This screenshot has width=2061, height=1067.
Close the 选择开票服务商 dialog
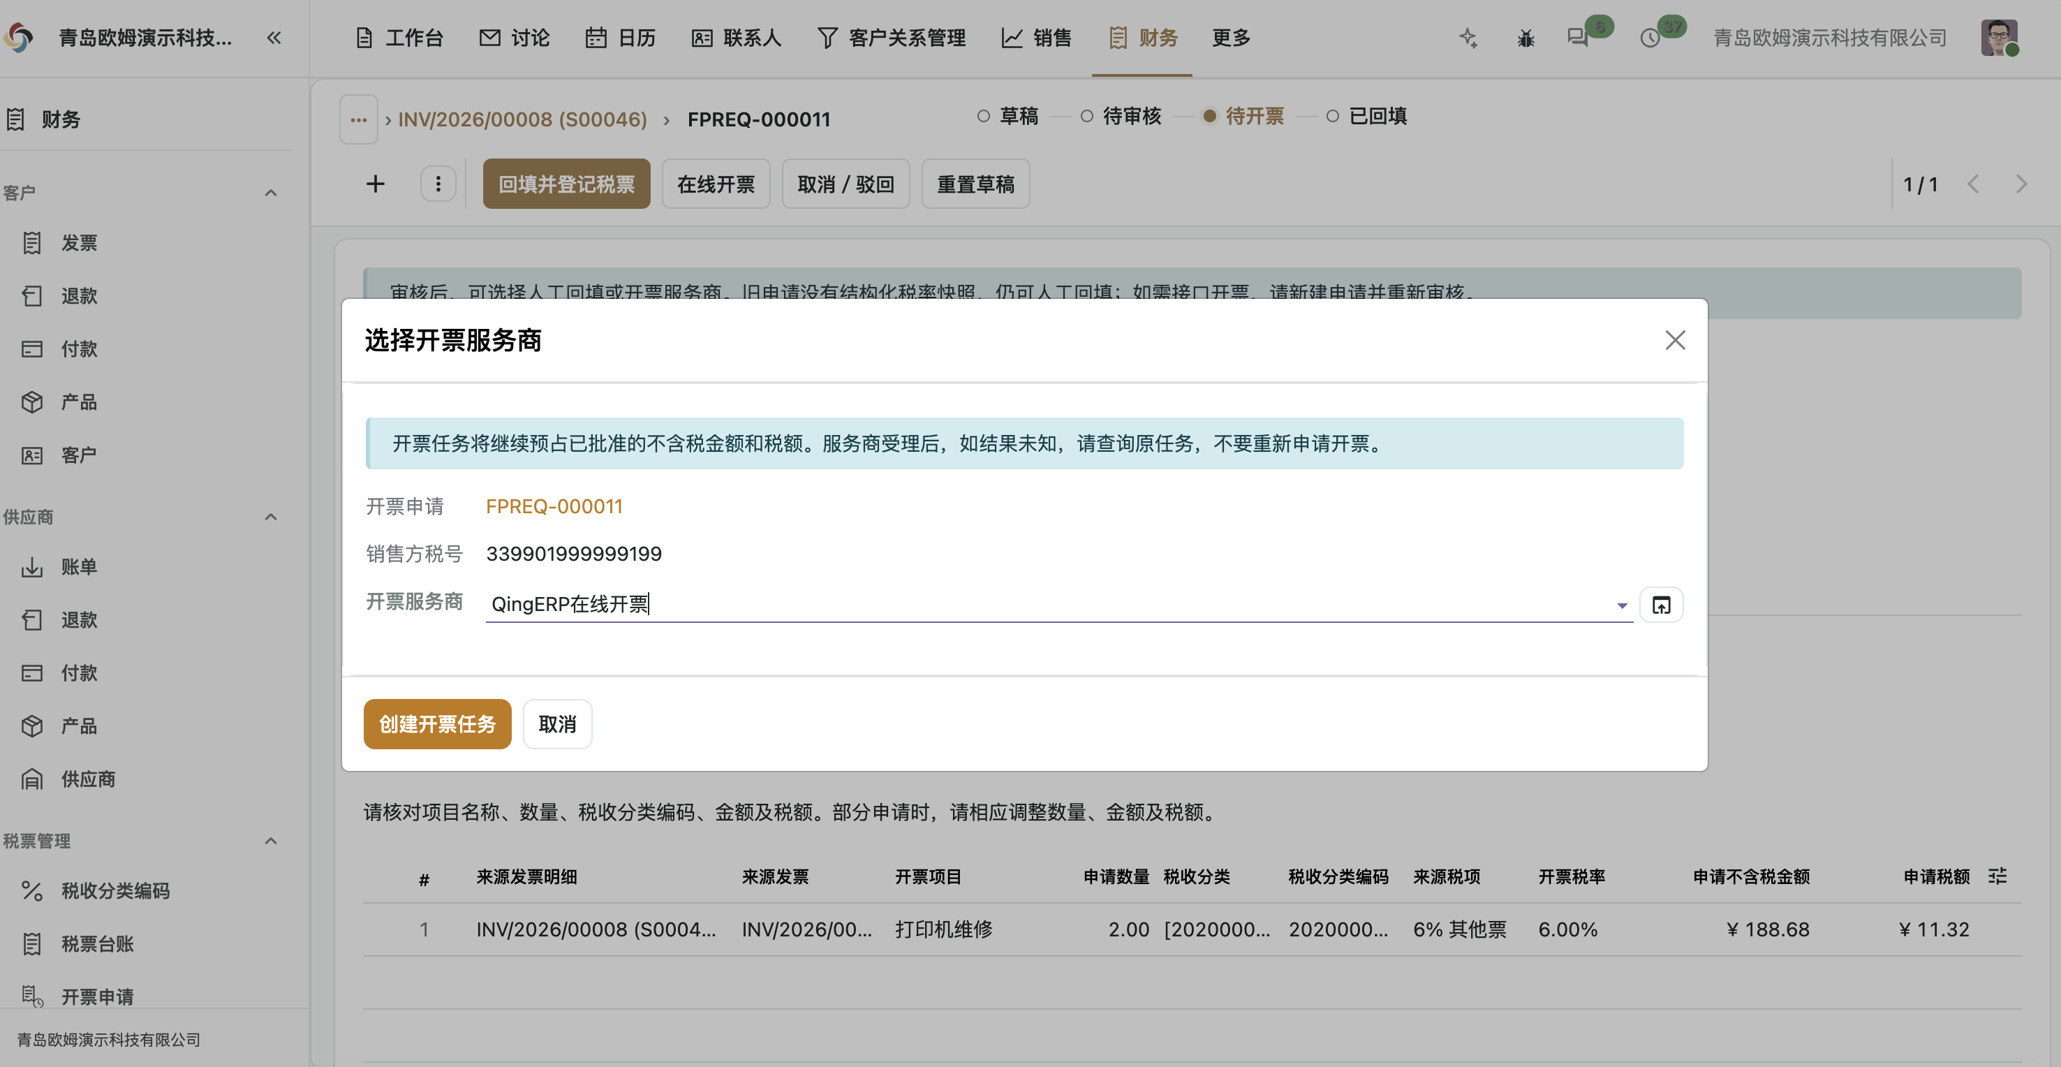pos(1674,340)
